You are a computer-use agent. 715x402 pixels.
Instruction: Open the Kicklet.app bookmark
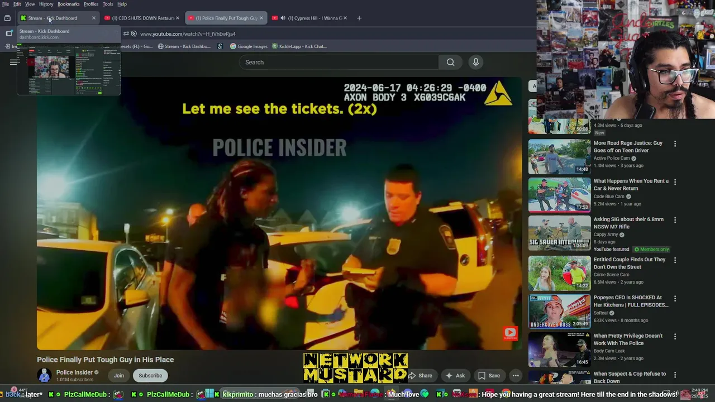(x=299, y=46)
